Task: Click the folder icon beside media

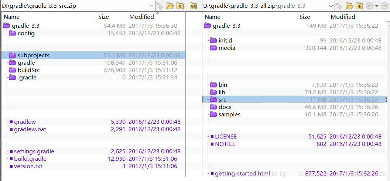Action: [x=213, y=48]
